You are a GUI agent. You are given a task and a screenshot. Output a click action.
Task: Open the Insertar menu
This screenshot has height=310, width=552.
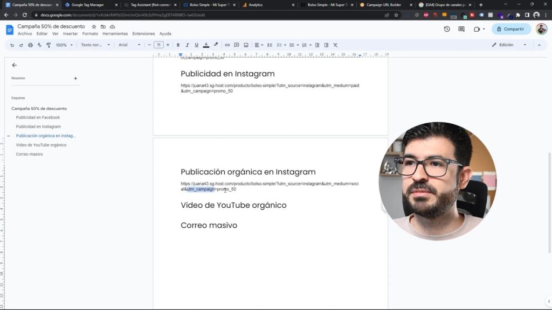click(x=70, y=34)
